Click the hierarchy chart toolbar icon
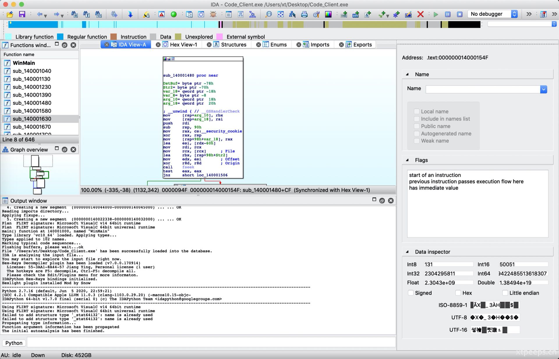 tap(252, 14)
